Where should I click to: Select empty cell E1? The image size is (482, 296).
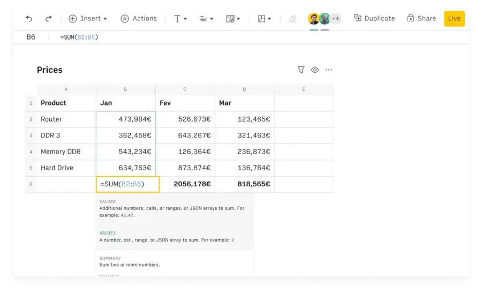[304, 103]
